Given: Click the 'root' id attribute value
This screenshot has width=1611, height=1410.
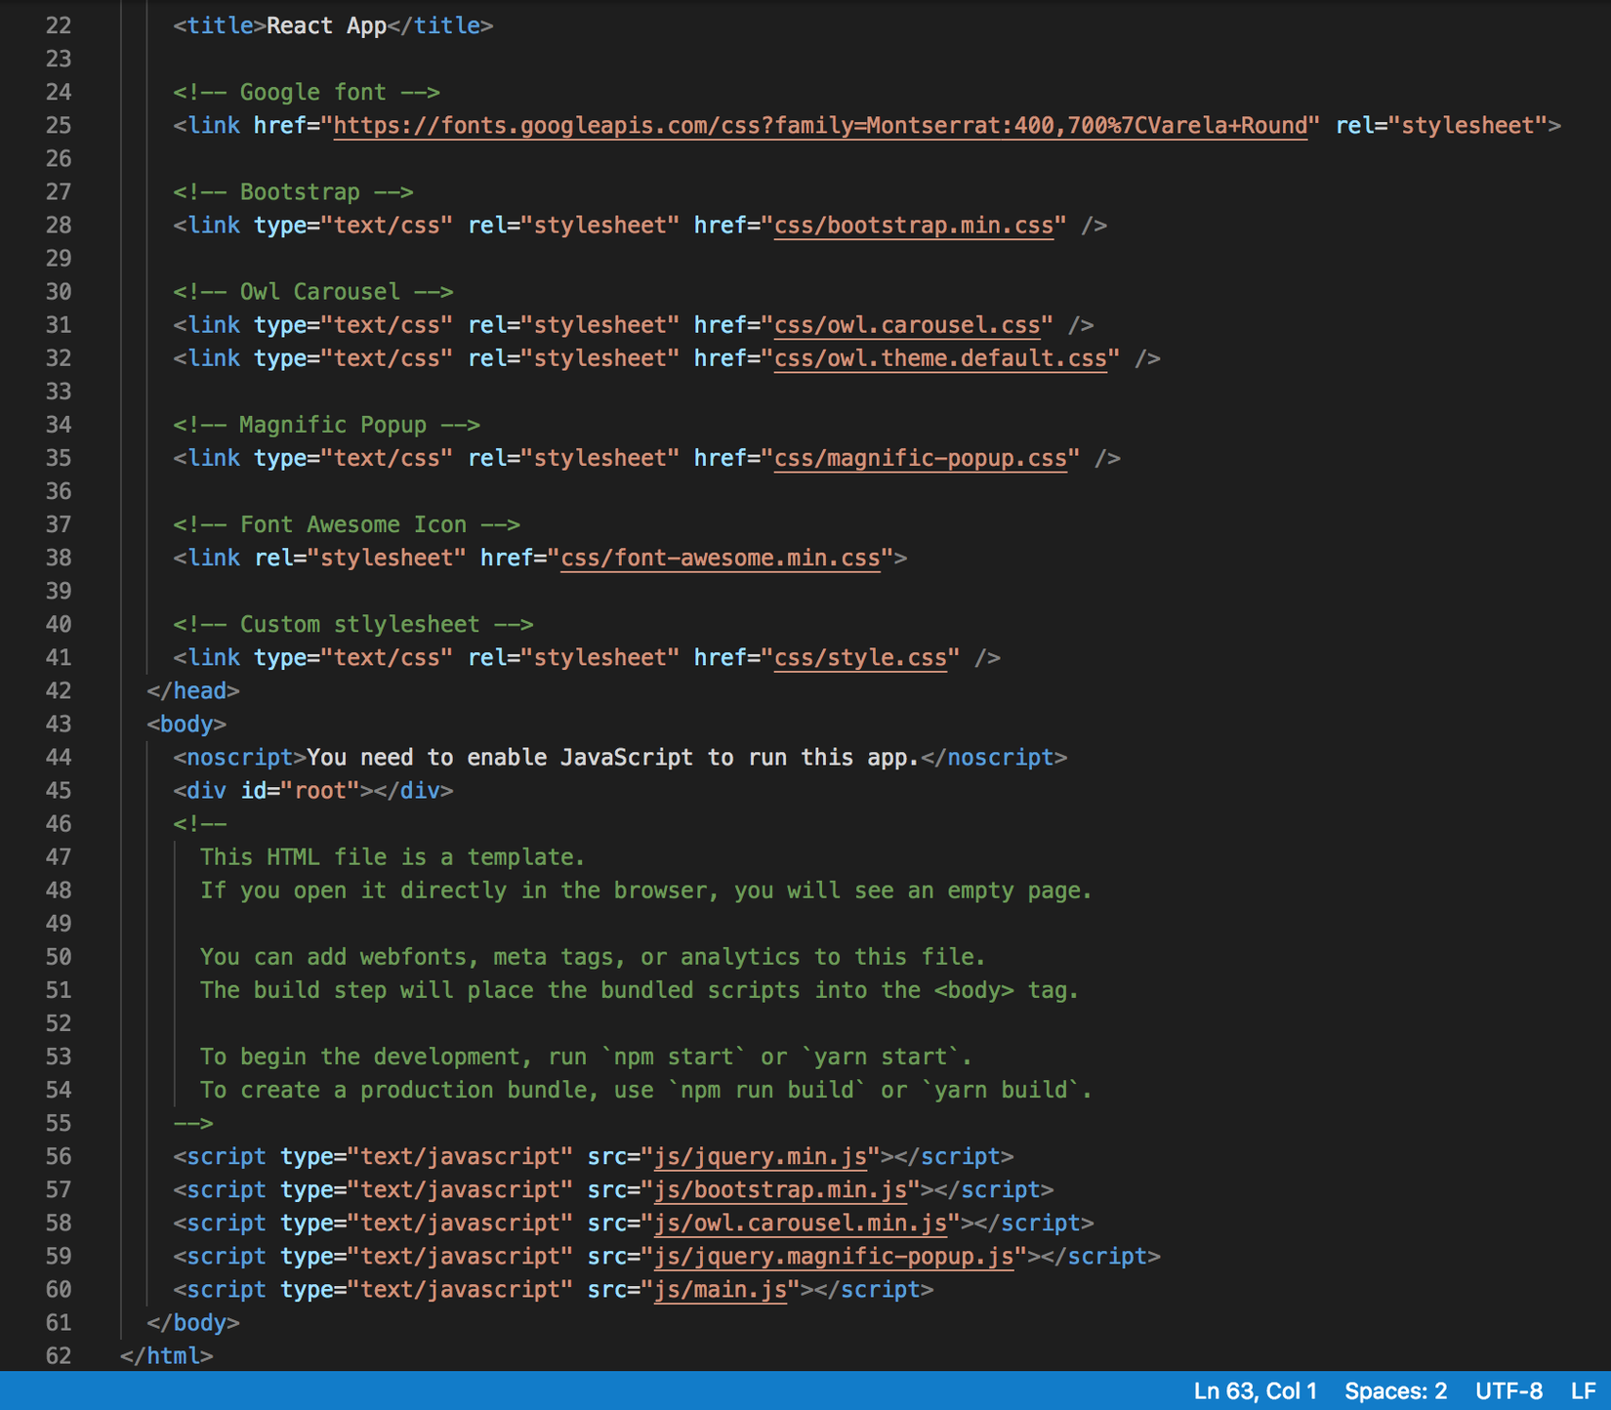Looking at the screenshot, I should [x=320, y=790].
